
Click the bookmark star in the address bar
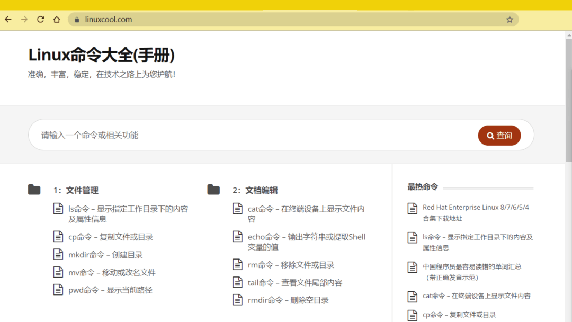tap(510, 19)
